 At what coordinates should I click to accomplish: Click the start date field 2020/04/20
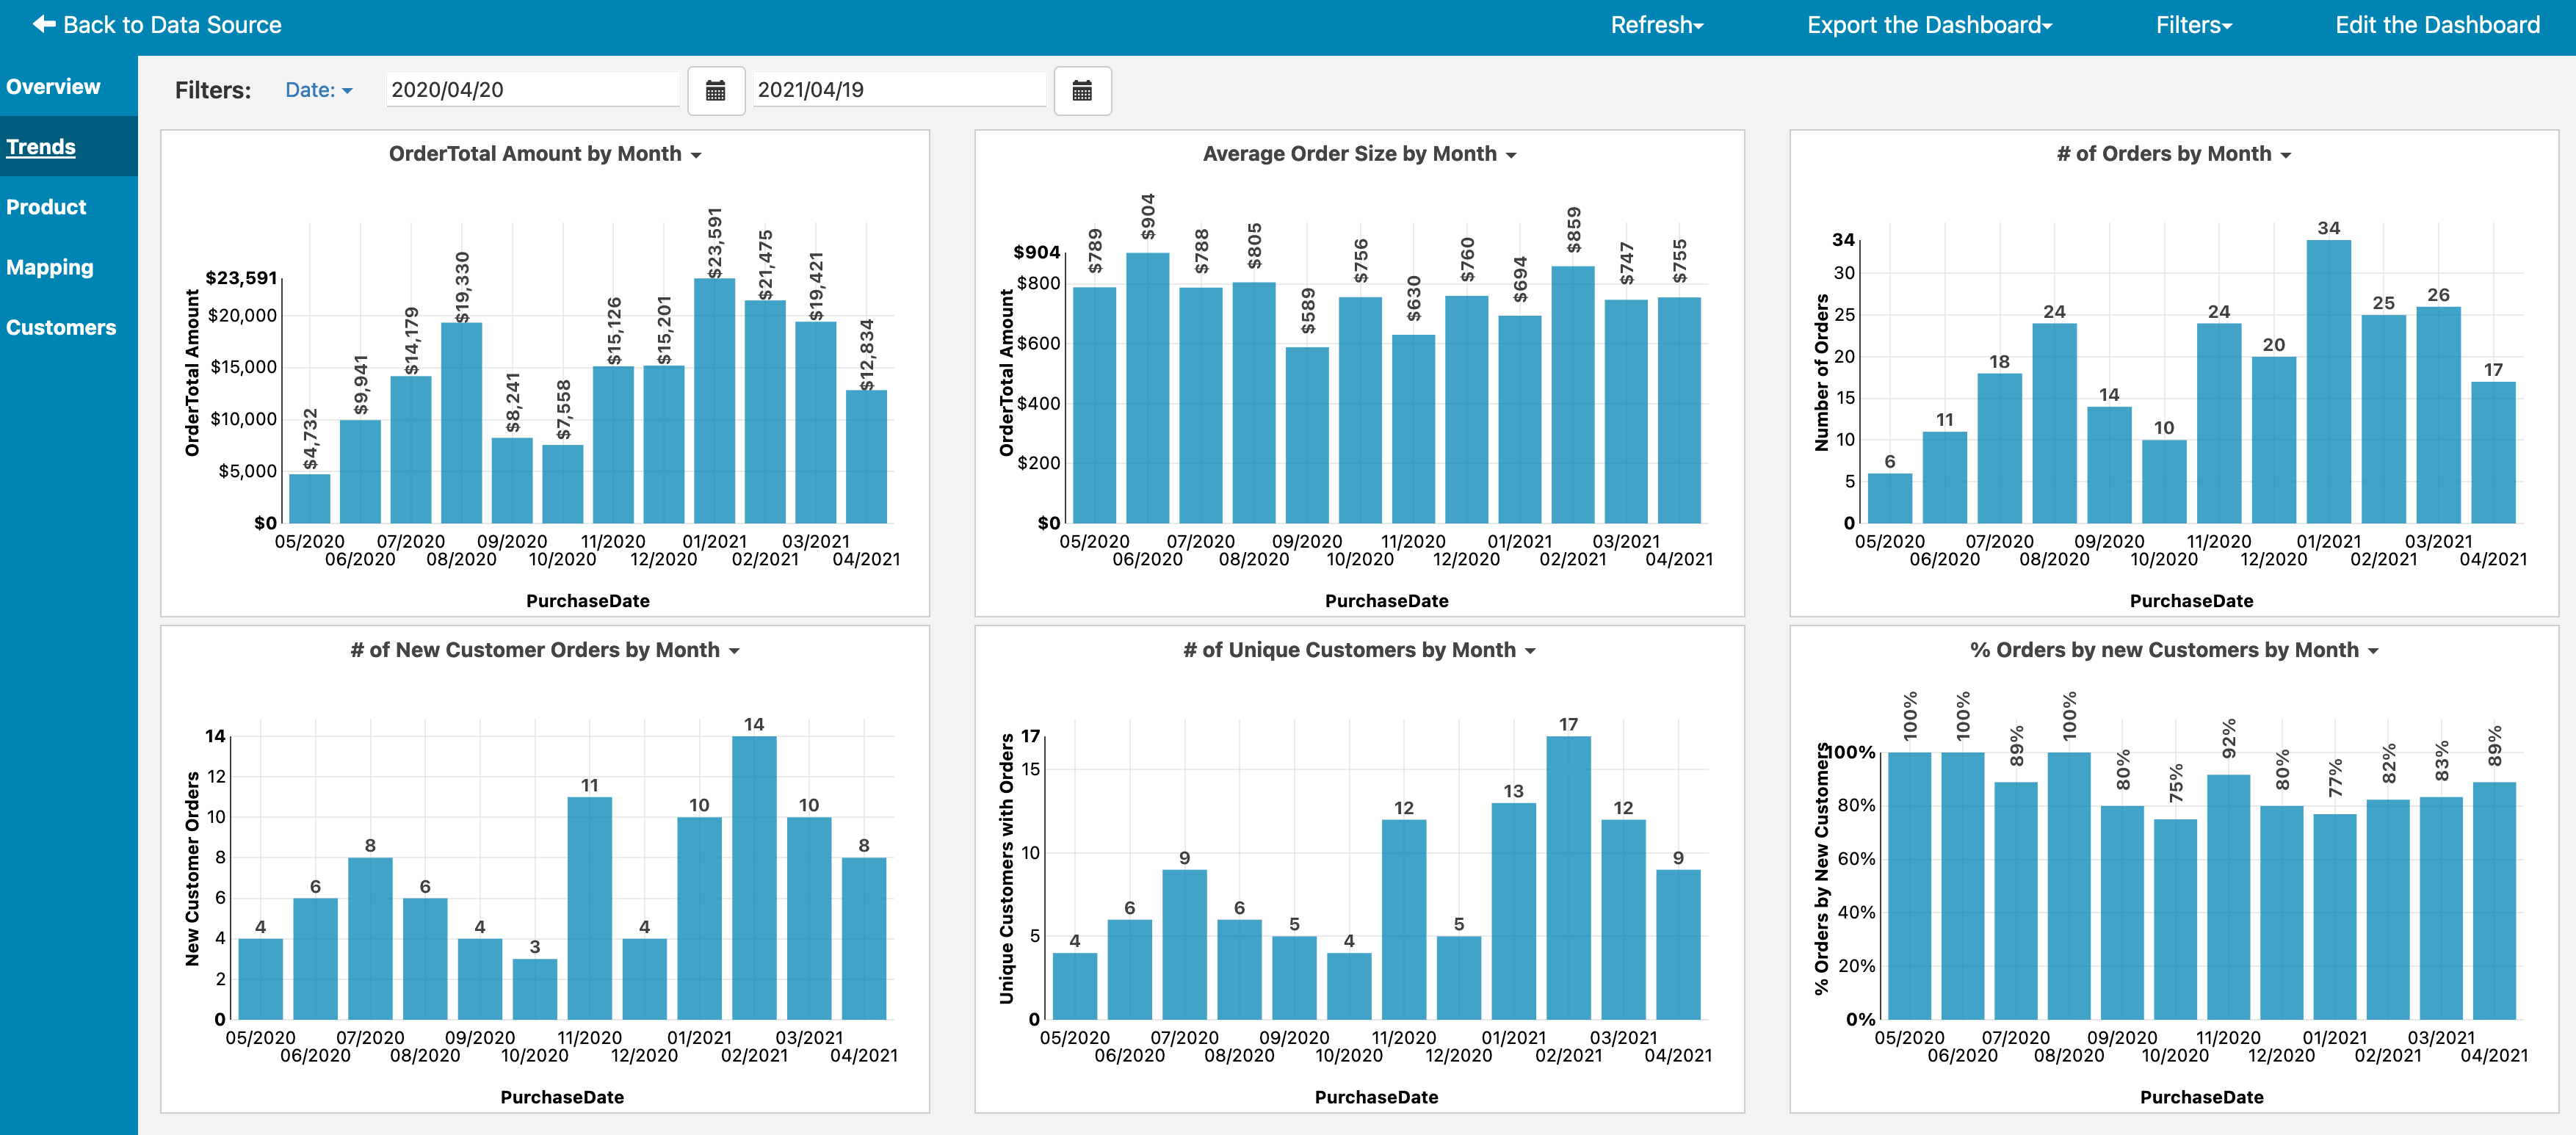[x=532, y=90]
